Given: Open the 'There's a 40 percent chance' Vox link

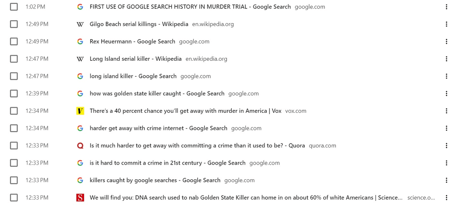Looking at the screenshot, I should [185, 111].
